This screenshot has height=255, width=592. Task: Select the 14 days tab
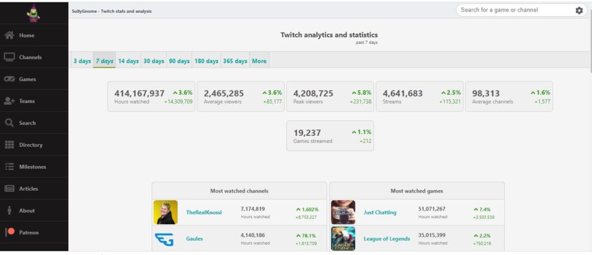128,61
